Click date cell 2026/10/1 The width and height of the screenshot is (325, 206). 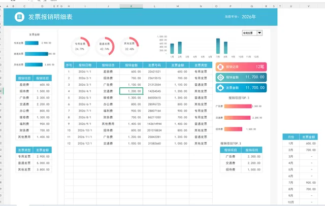tap(85, 130)
